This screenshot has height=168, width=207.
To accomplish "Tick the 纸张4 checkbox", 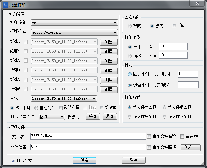I will [x=26, y=70].
